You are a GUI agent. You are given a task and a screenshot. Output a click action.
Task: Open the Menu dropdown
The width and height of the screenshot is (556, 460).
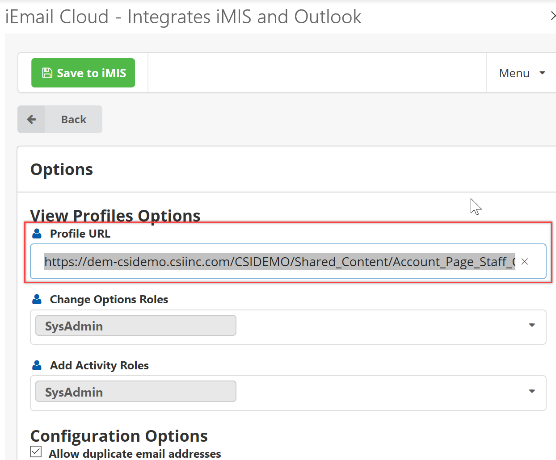tap(514, 72)
